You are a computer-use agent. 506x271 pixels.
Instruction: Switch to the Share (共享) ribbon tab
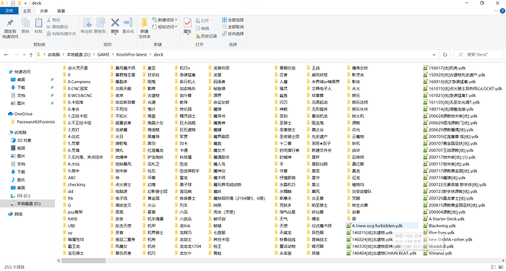pyautogui.click(x=44, y=11)
